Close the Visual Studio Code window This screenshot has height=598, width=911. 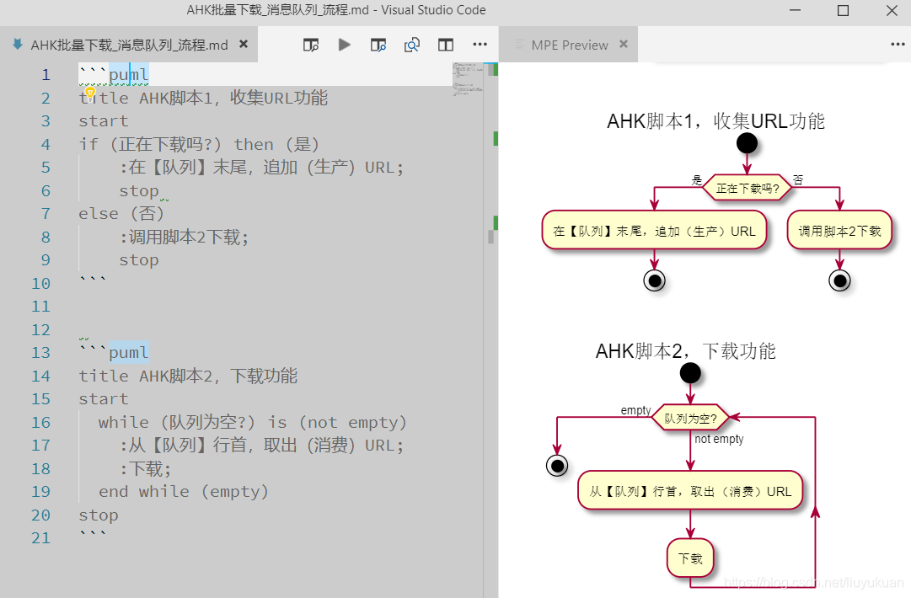(892, 10)
